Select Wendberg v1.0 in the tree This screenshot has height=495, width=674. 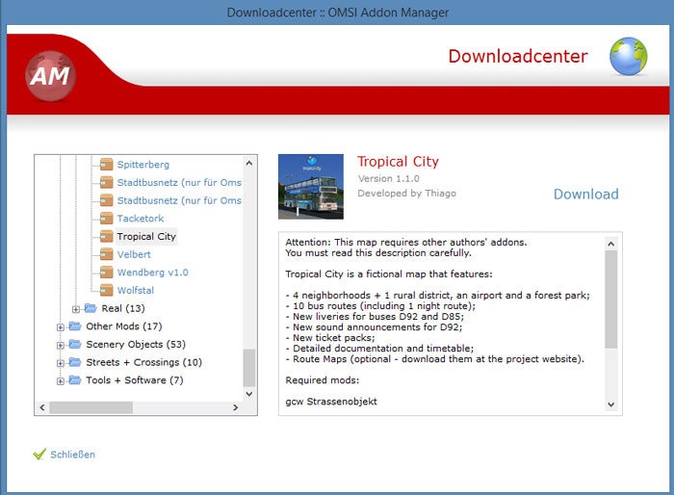point(152,273)
